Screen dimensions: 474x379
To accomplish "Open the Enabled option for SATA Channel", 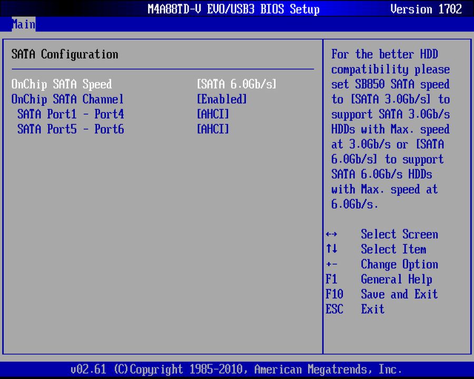I will (221, 99).
